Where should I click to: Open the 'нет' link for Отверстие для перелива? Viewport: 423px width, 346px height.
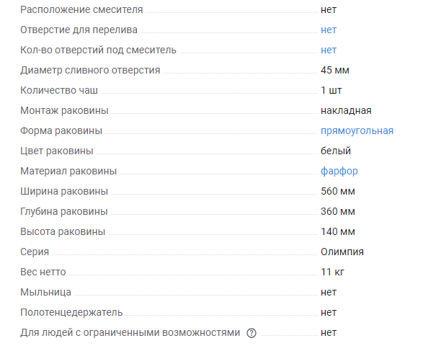329,30
